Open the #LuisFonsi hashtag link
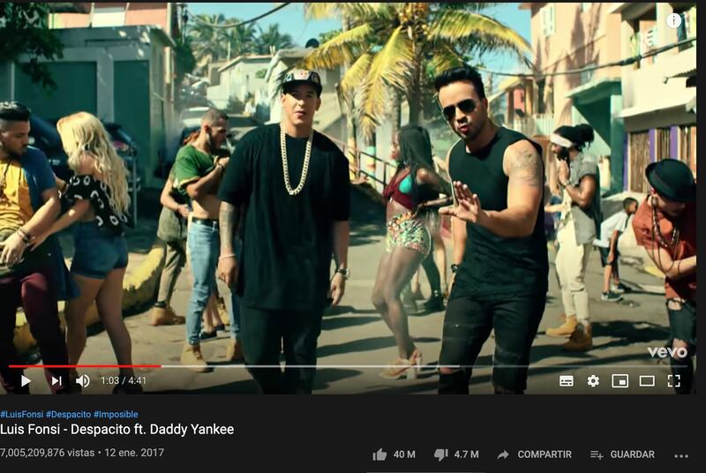 coord(22,414)
